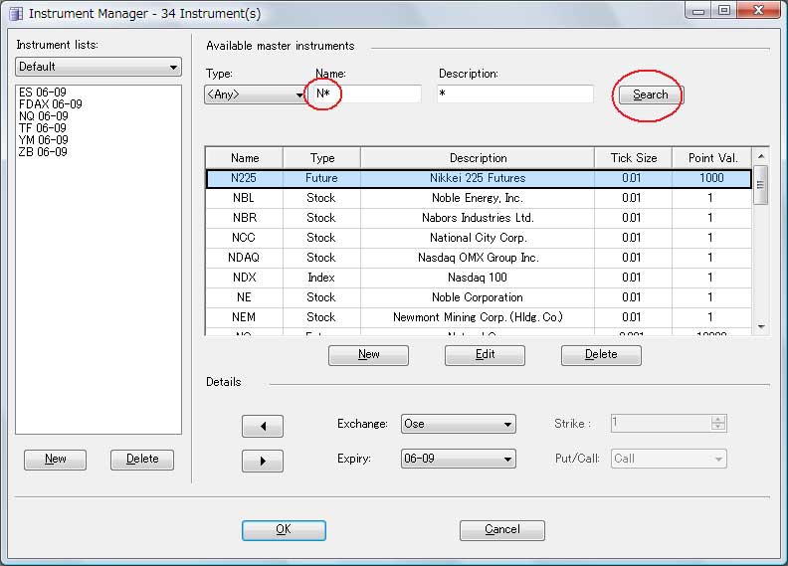Screen dimensions: 788x566
Task: Select TF 06-09 in the instrument list
Action: (43, 128)
